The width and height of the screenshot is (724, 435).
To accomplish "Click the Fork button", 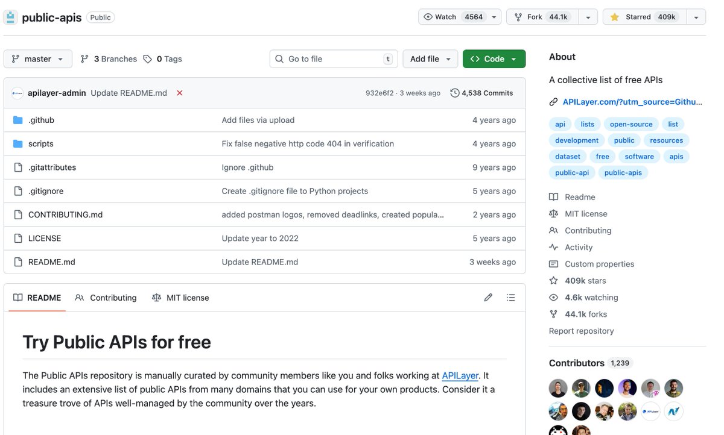I will 542,17.
